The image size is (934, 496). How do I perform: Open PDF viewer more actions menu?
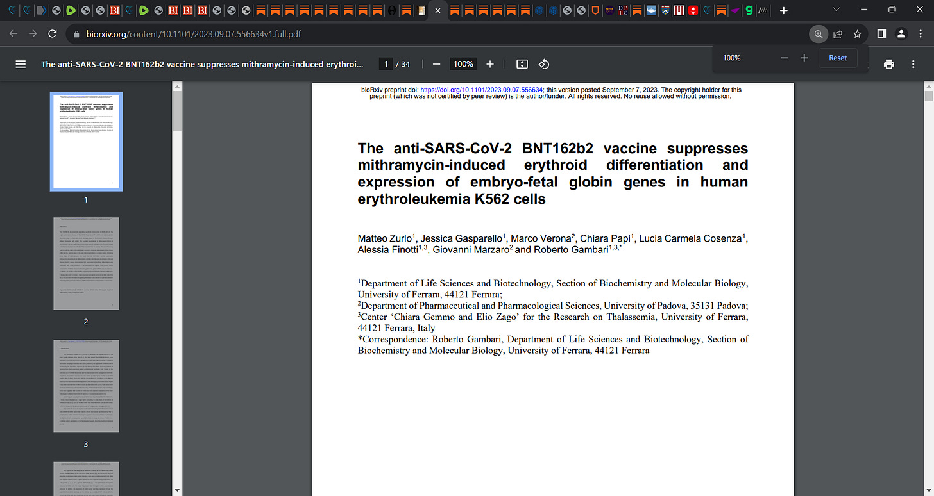(x=913, y=64)
